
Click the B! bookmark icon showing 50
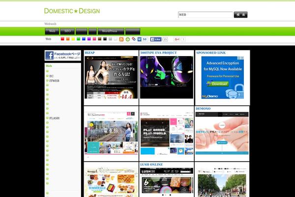[143, 39]
